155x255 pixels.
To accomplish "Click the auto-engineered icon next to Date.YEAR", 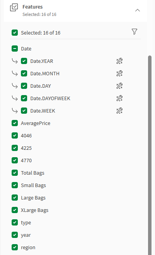I will click(119, 61).
